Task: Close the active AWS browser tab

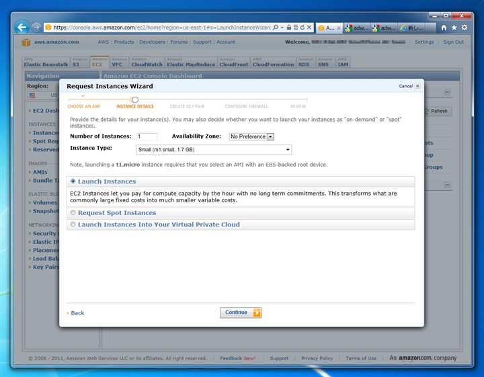Action: point(339,28)
